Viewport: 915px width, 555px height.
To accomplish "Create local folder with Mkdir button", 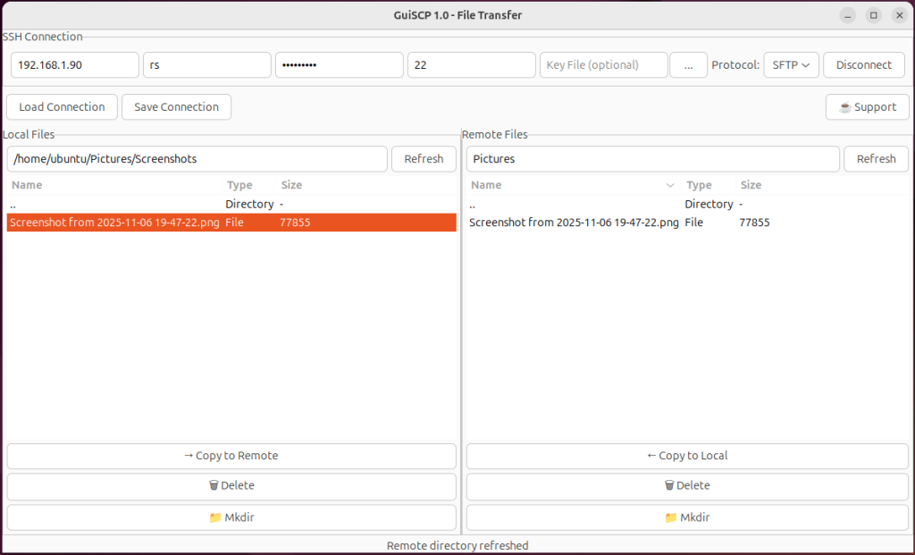I will coord(231,517).
